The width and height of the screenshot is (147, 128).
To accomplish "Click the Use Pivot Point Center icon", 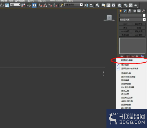I will tap(23, 5).
